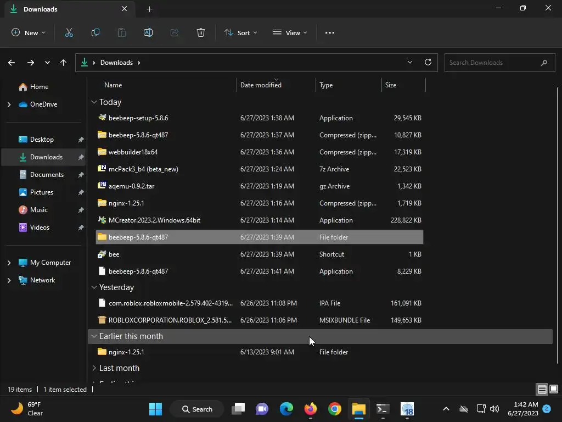Expand the OneDrive tree node
The width and height of the screenshot is (562, 422).
(9, 104)
